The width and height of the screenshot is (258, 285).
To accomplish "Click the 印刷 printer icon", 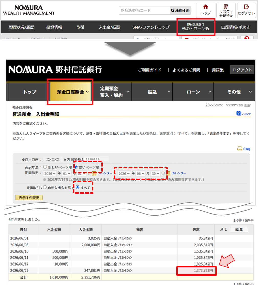I will tap(240, 149).
